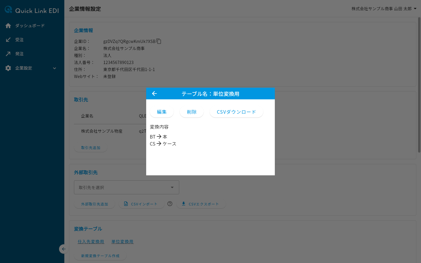Click the 企業設定 gear icon
421x263 pixels.
point(8,68)
